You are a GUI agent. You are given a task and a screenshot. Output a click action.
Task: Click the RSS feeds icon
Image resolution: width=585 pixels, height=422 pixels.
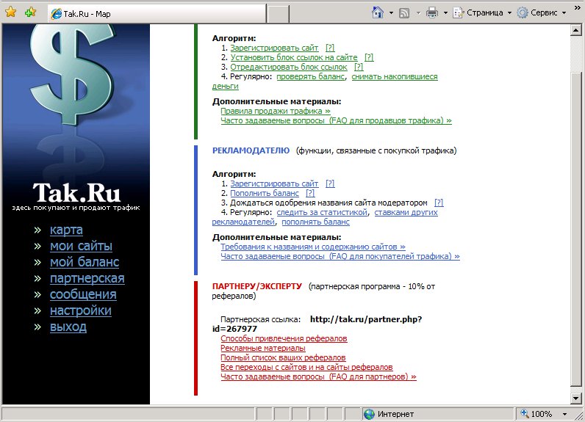pyautogui.click(x=404, y=13)
